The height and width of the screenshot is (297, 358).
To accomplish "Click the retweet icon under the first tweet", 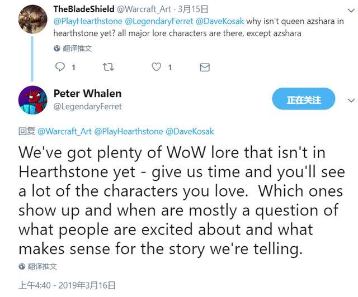I will click(109, 67).
